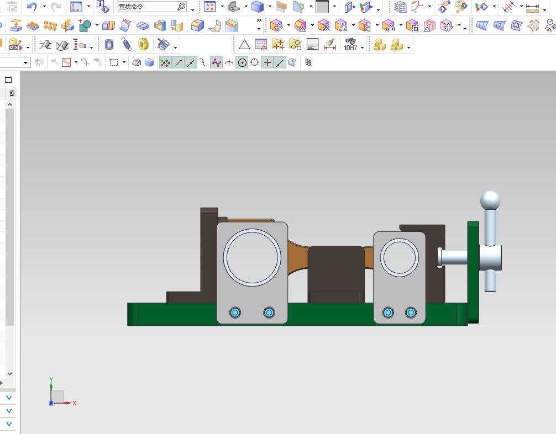556x434 pixels.
Task: Toggle the Enable Snap Point button
Action: pos(165,63)
